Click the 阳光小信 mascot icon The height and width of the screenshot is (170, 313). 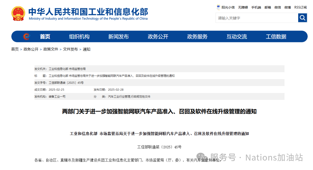[x=218, y=7]
